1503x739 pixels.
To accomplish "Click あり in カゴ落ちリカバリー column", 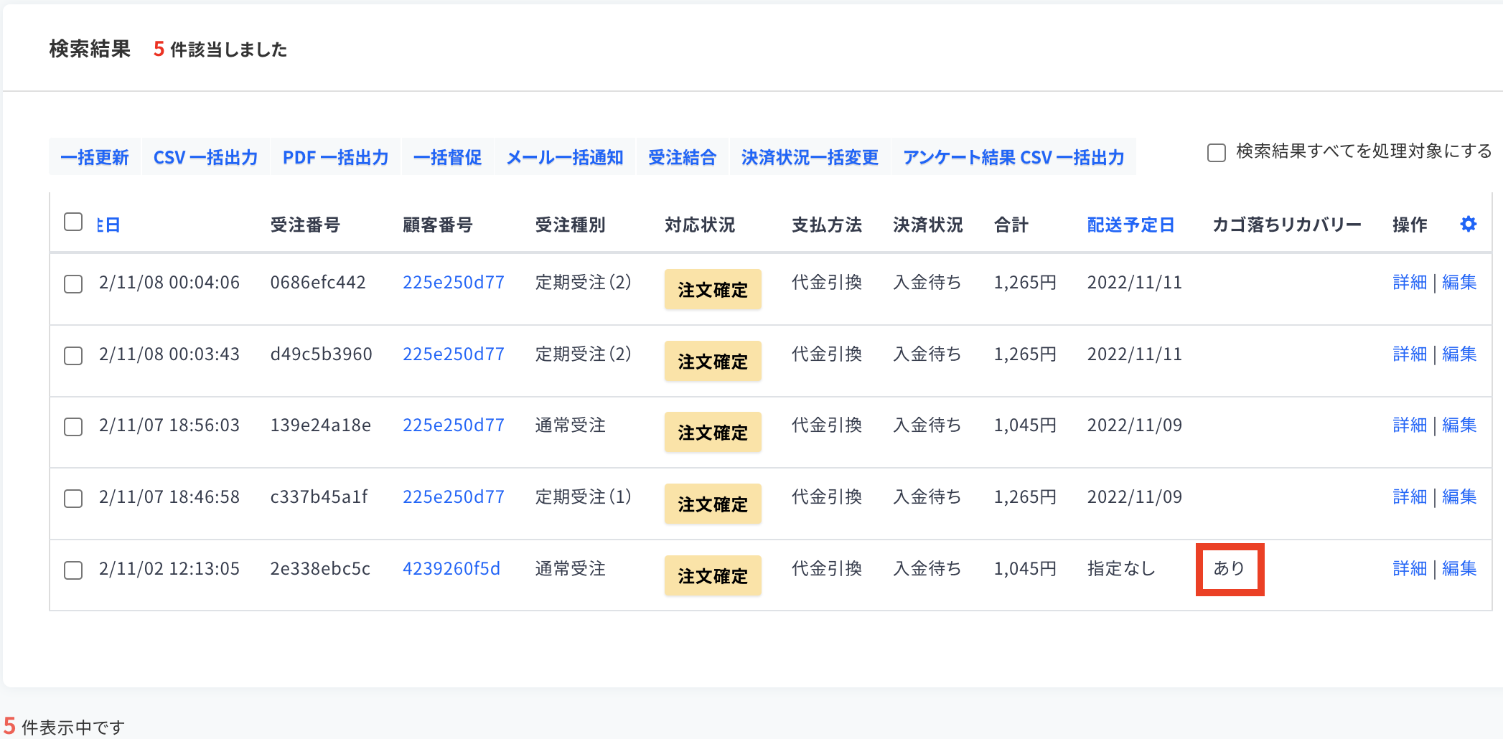I will coord(1229,568).
